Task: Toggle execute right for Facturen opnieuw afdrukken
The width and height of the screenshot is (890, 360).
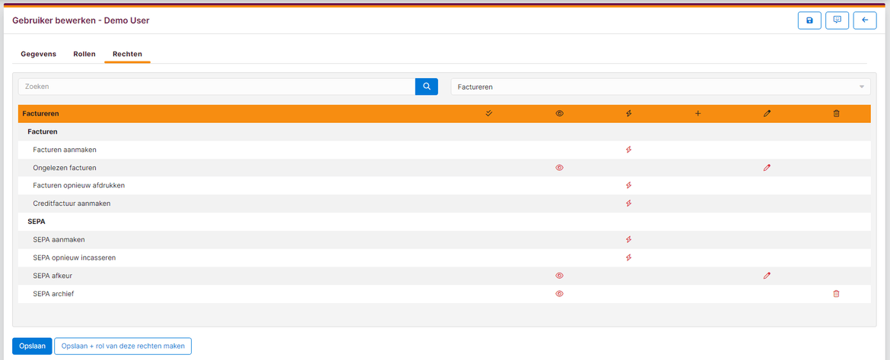Action: 628,185
